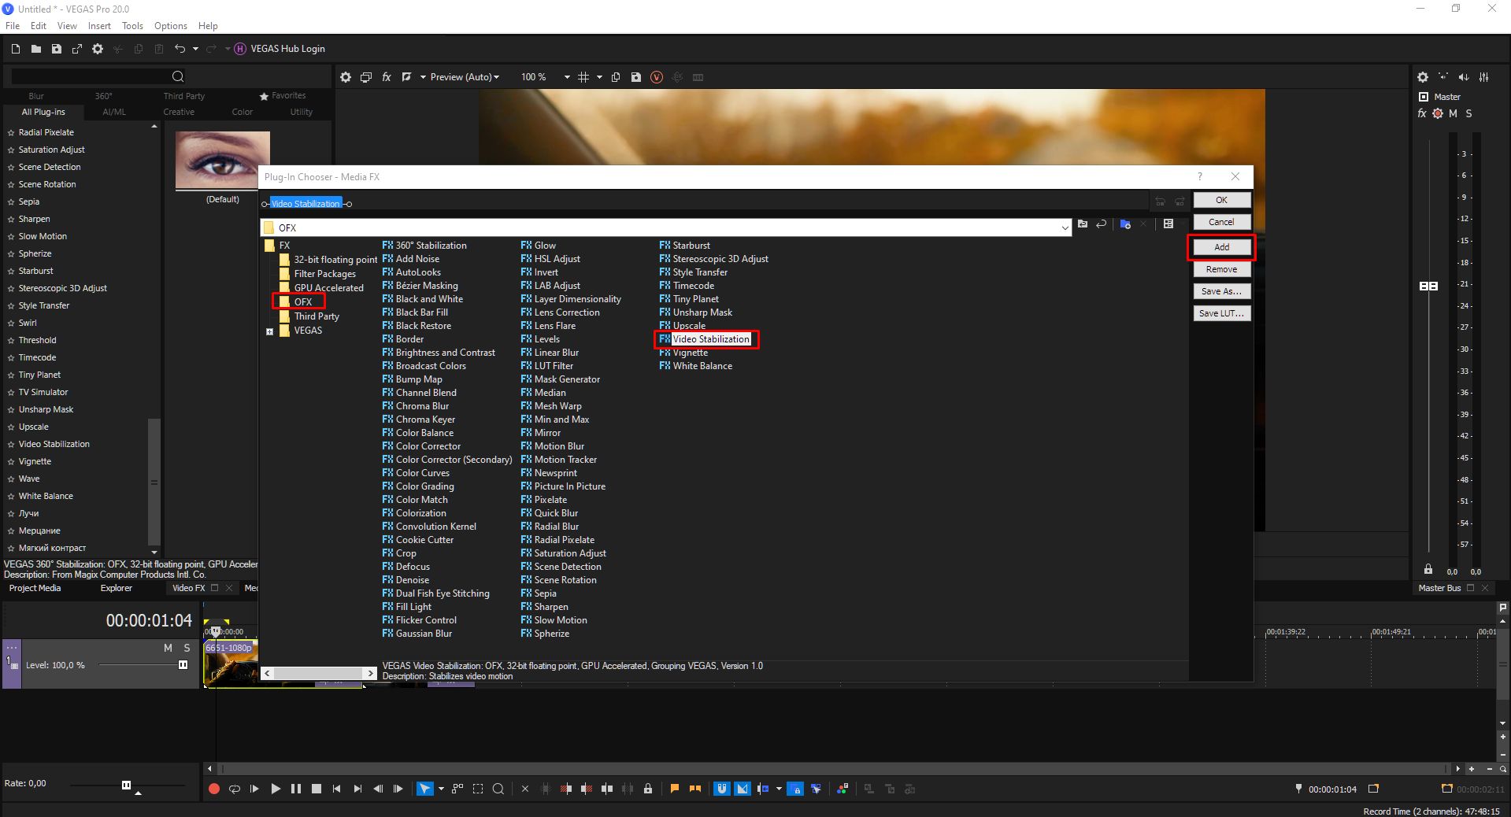
Task: Mute the Master bus
Action: point(1453,113)
